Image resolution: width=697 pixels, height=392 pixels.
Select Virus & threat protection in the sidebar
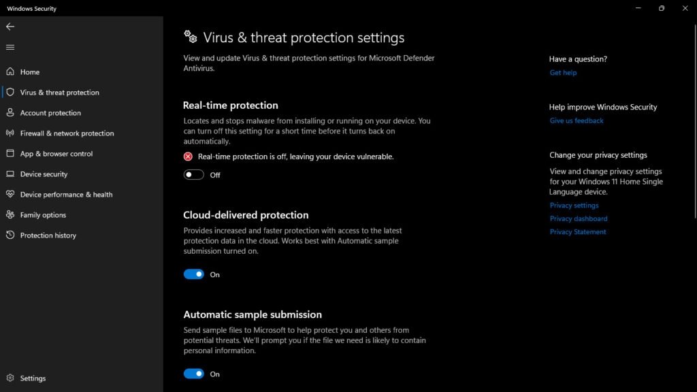pos(10,92)
